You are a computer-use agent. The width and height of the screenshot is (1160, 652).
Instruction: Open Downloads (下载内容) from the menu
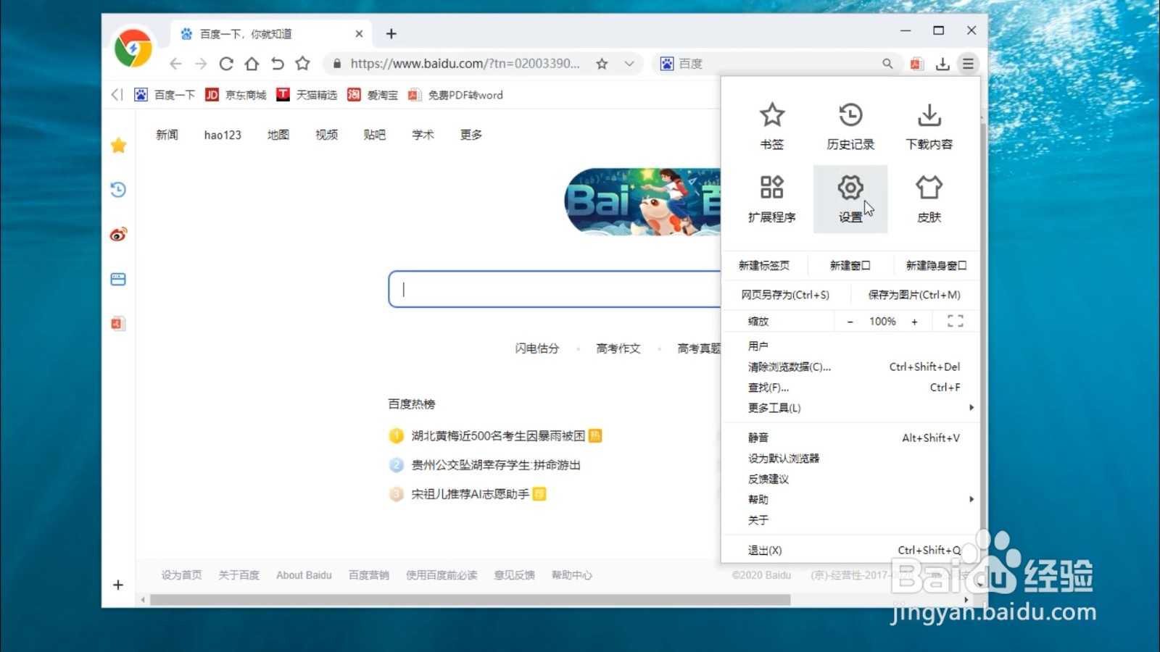(x=929, y=125)
